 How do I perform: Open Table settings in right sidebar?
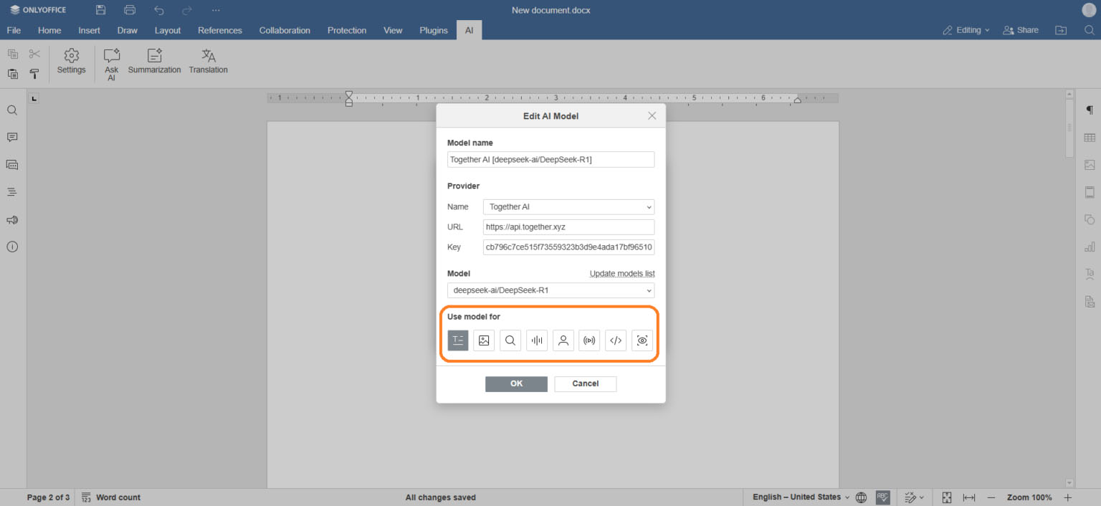[1090, 138]
